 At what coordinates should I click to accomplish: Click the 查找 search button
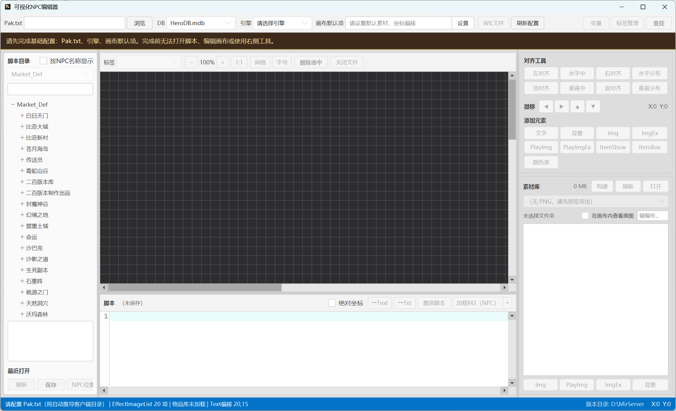[x=659, y=23]
